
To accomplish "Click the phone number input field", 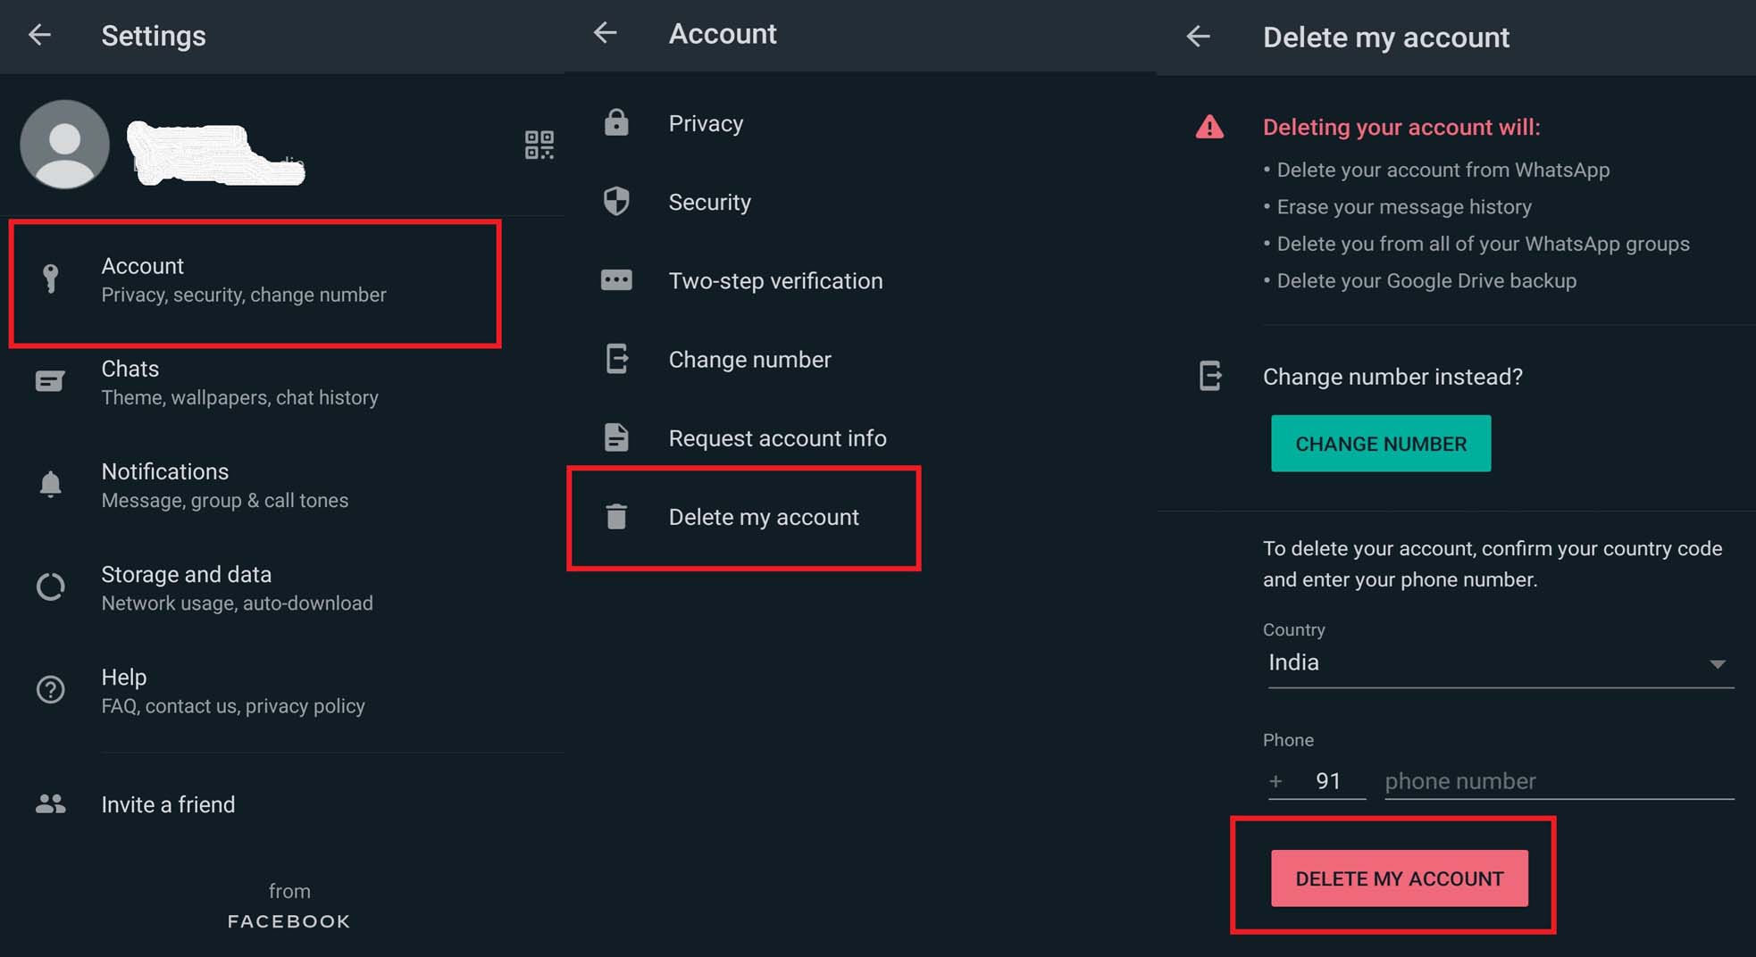I will point(1559,781).
